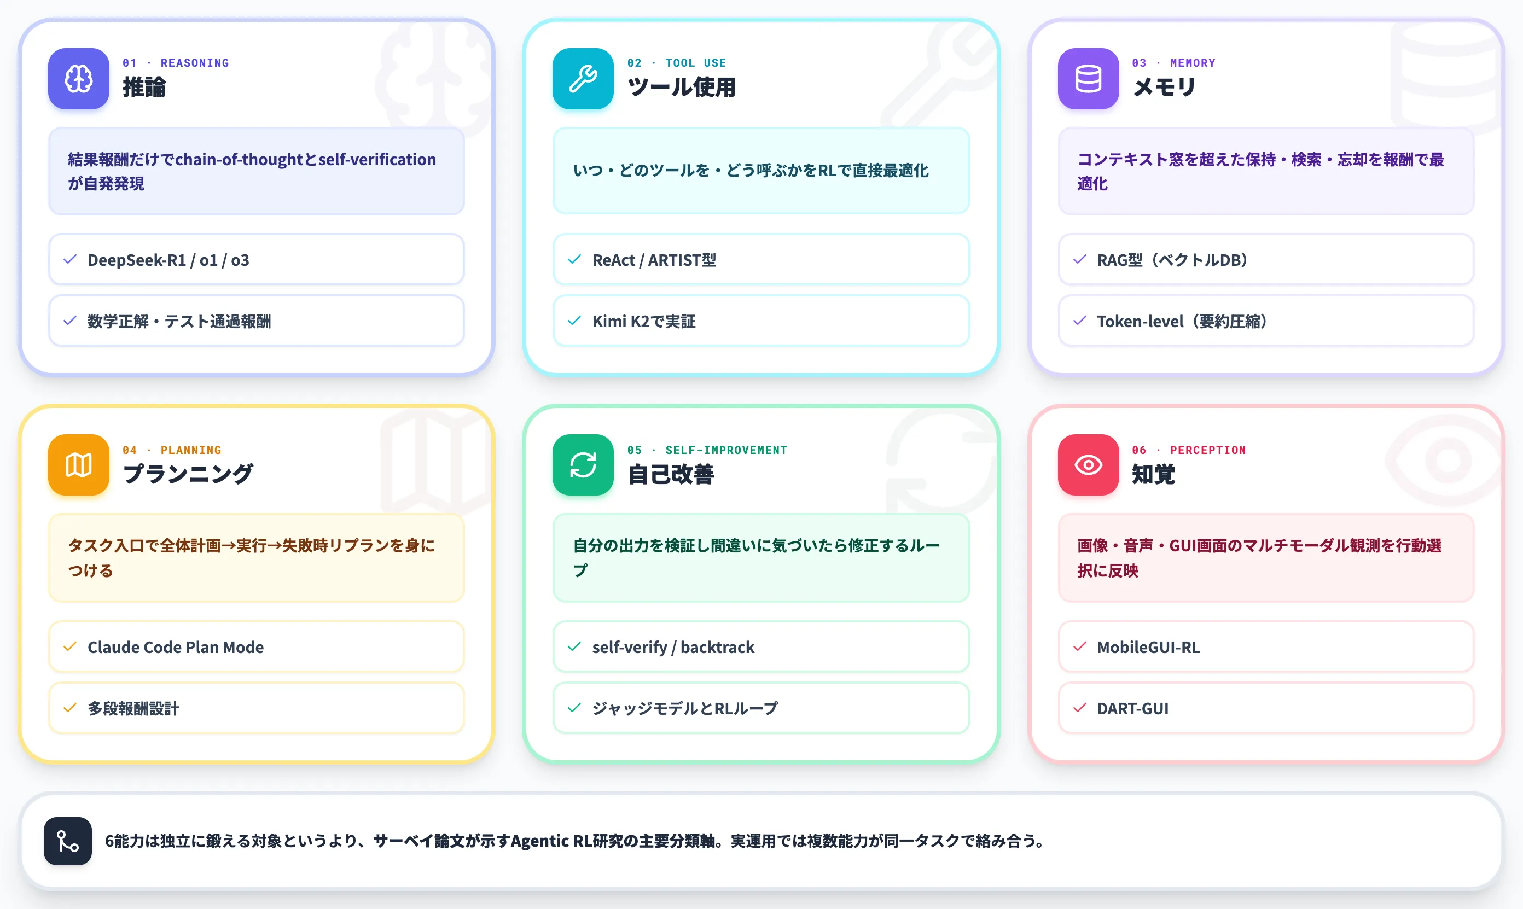The width and height of the screenshot is (1523, 909).
Task: Select the 知覚 card heading
Action: click(1154, 474)
